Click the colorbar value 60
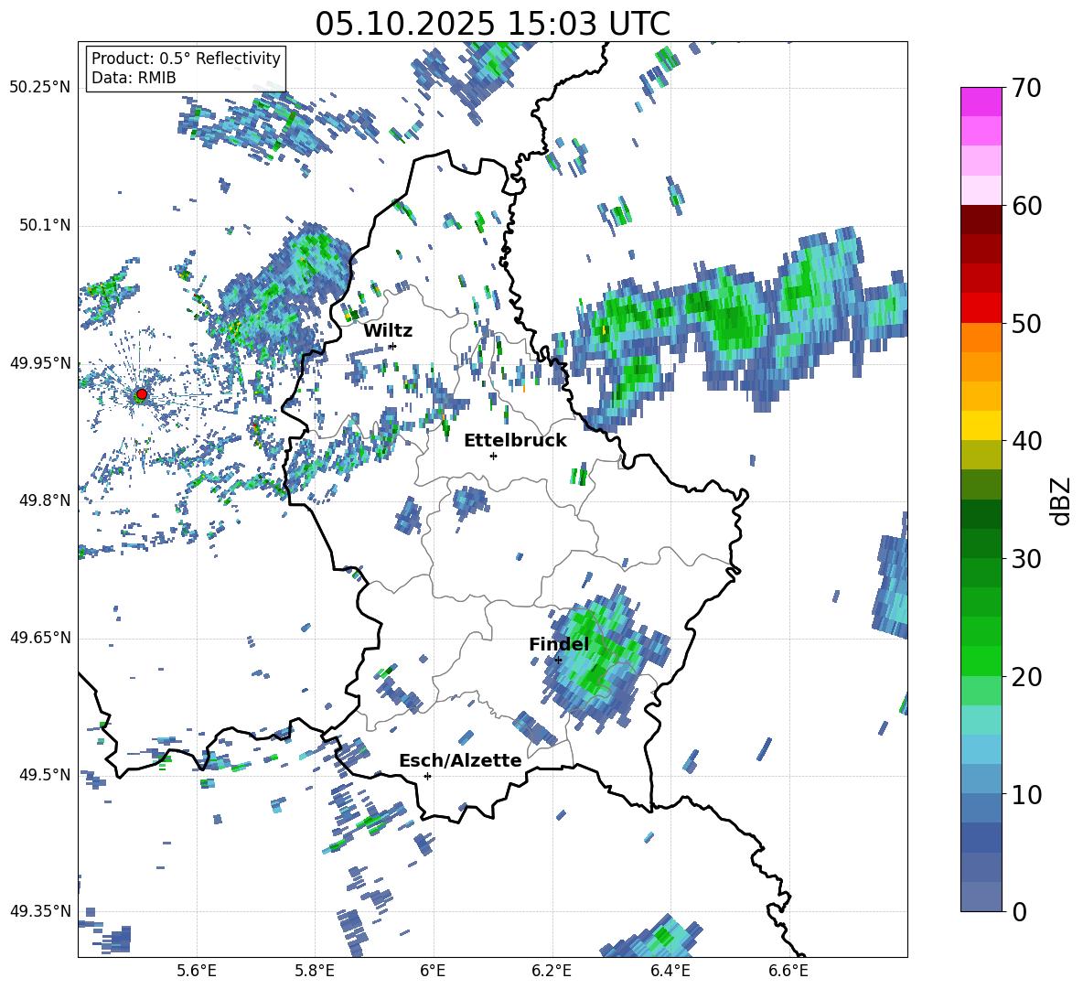 [1026, 206]
